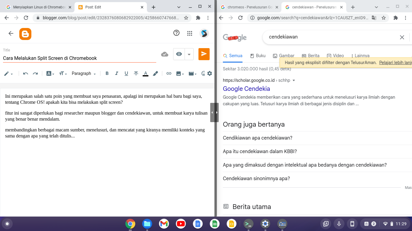Bookmark the Blogger page with star icon

click(186, 18)
